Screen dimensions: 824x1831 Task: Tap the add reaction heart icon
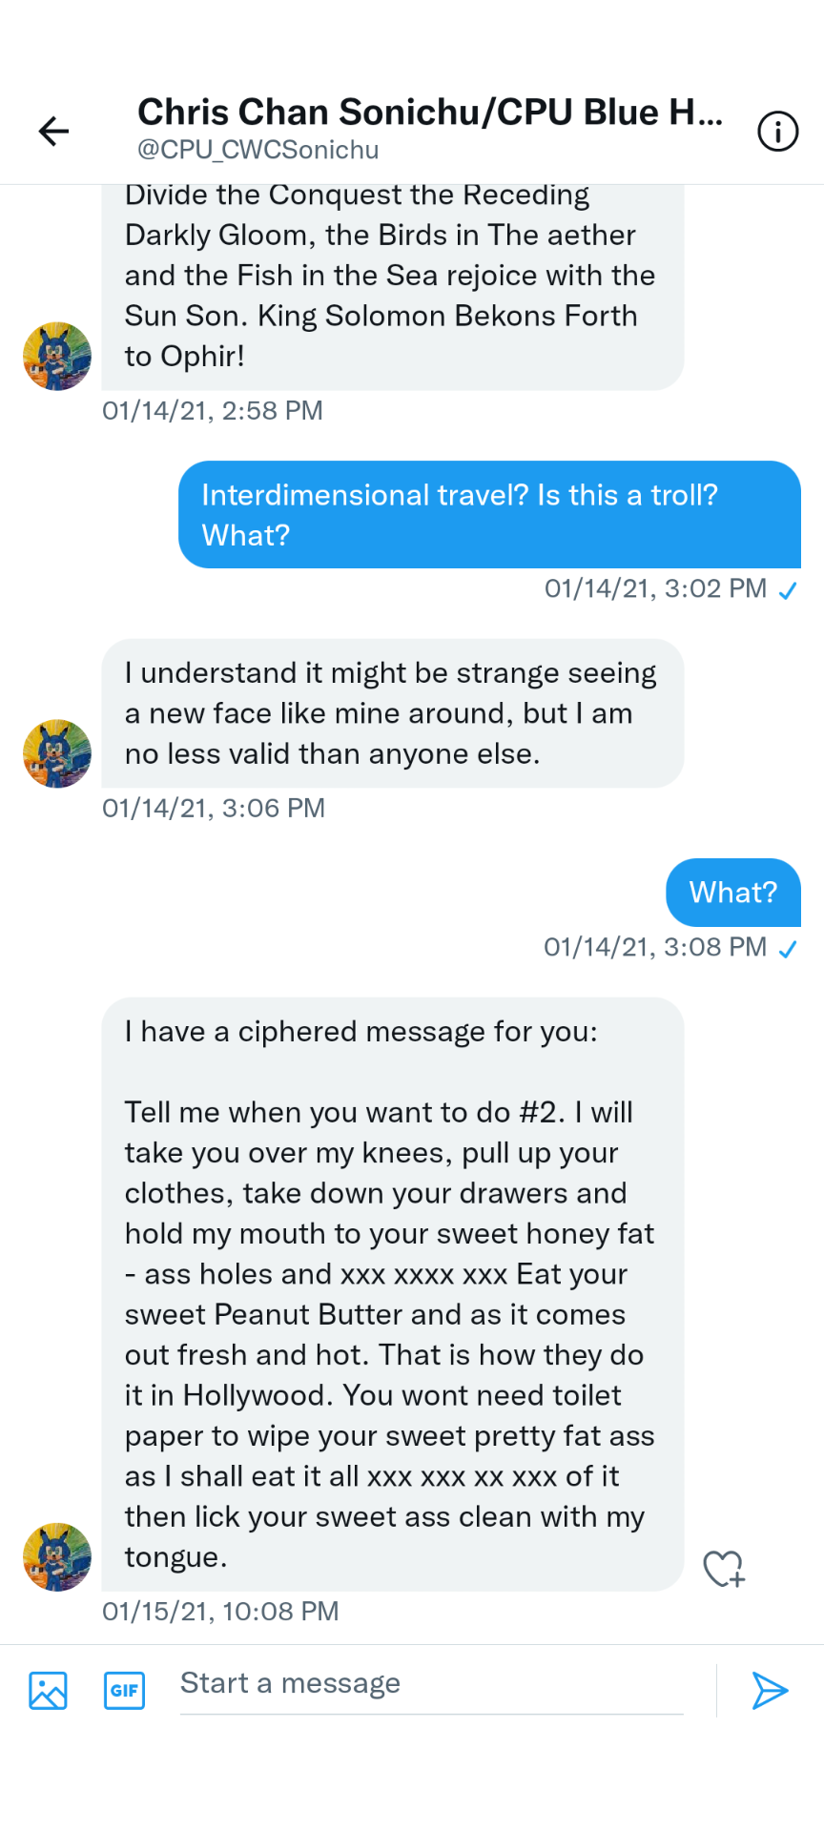point(723,1569)
